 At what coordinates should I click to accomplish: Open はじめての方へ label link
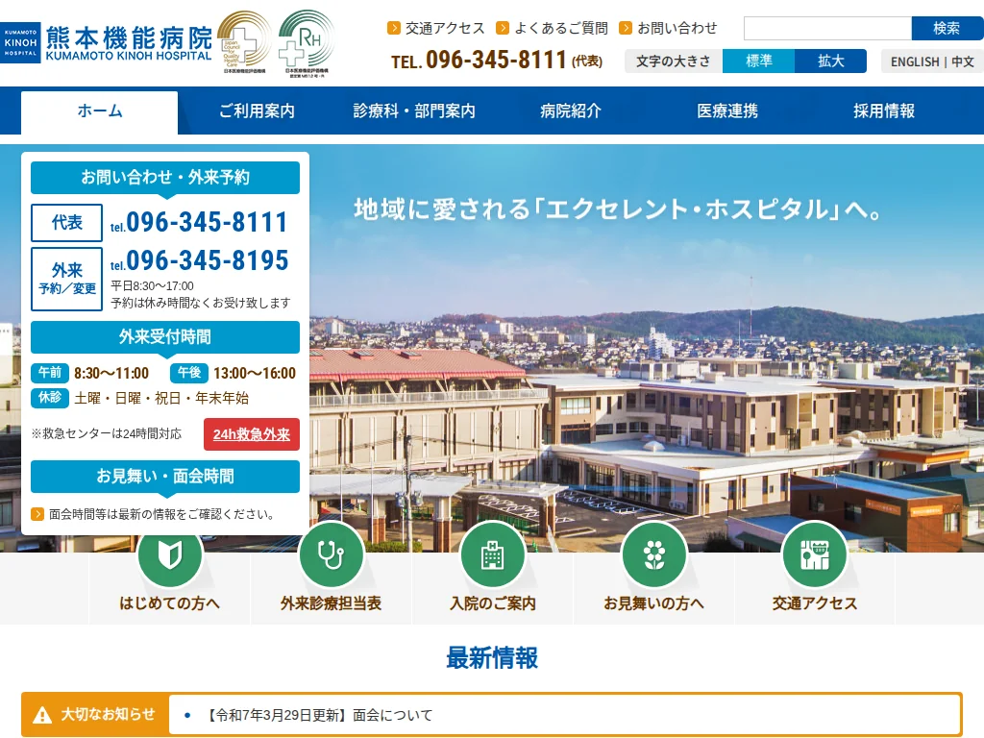tap(169, 603)
